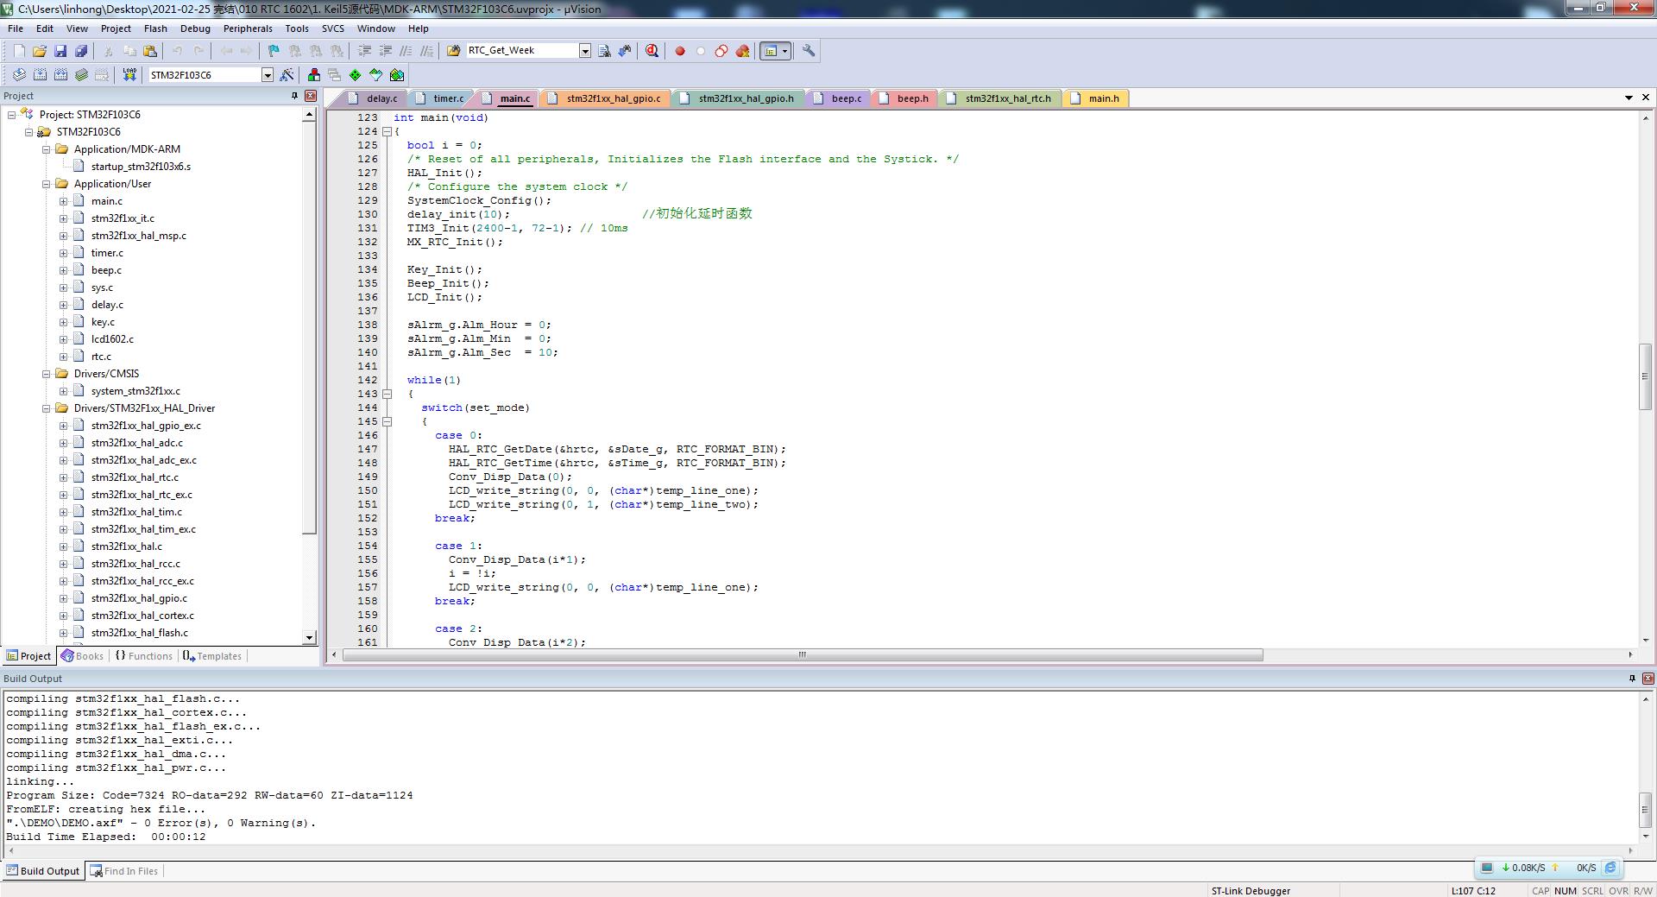
Task: Close the Project panel with its X button
Action: (311, 96)
